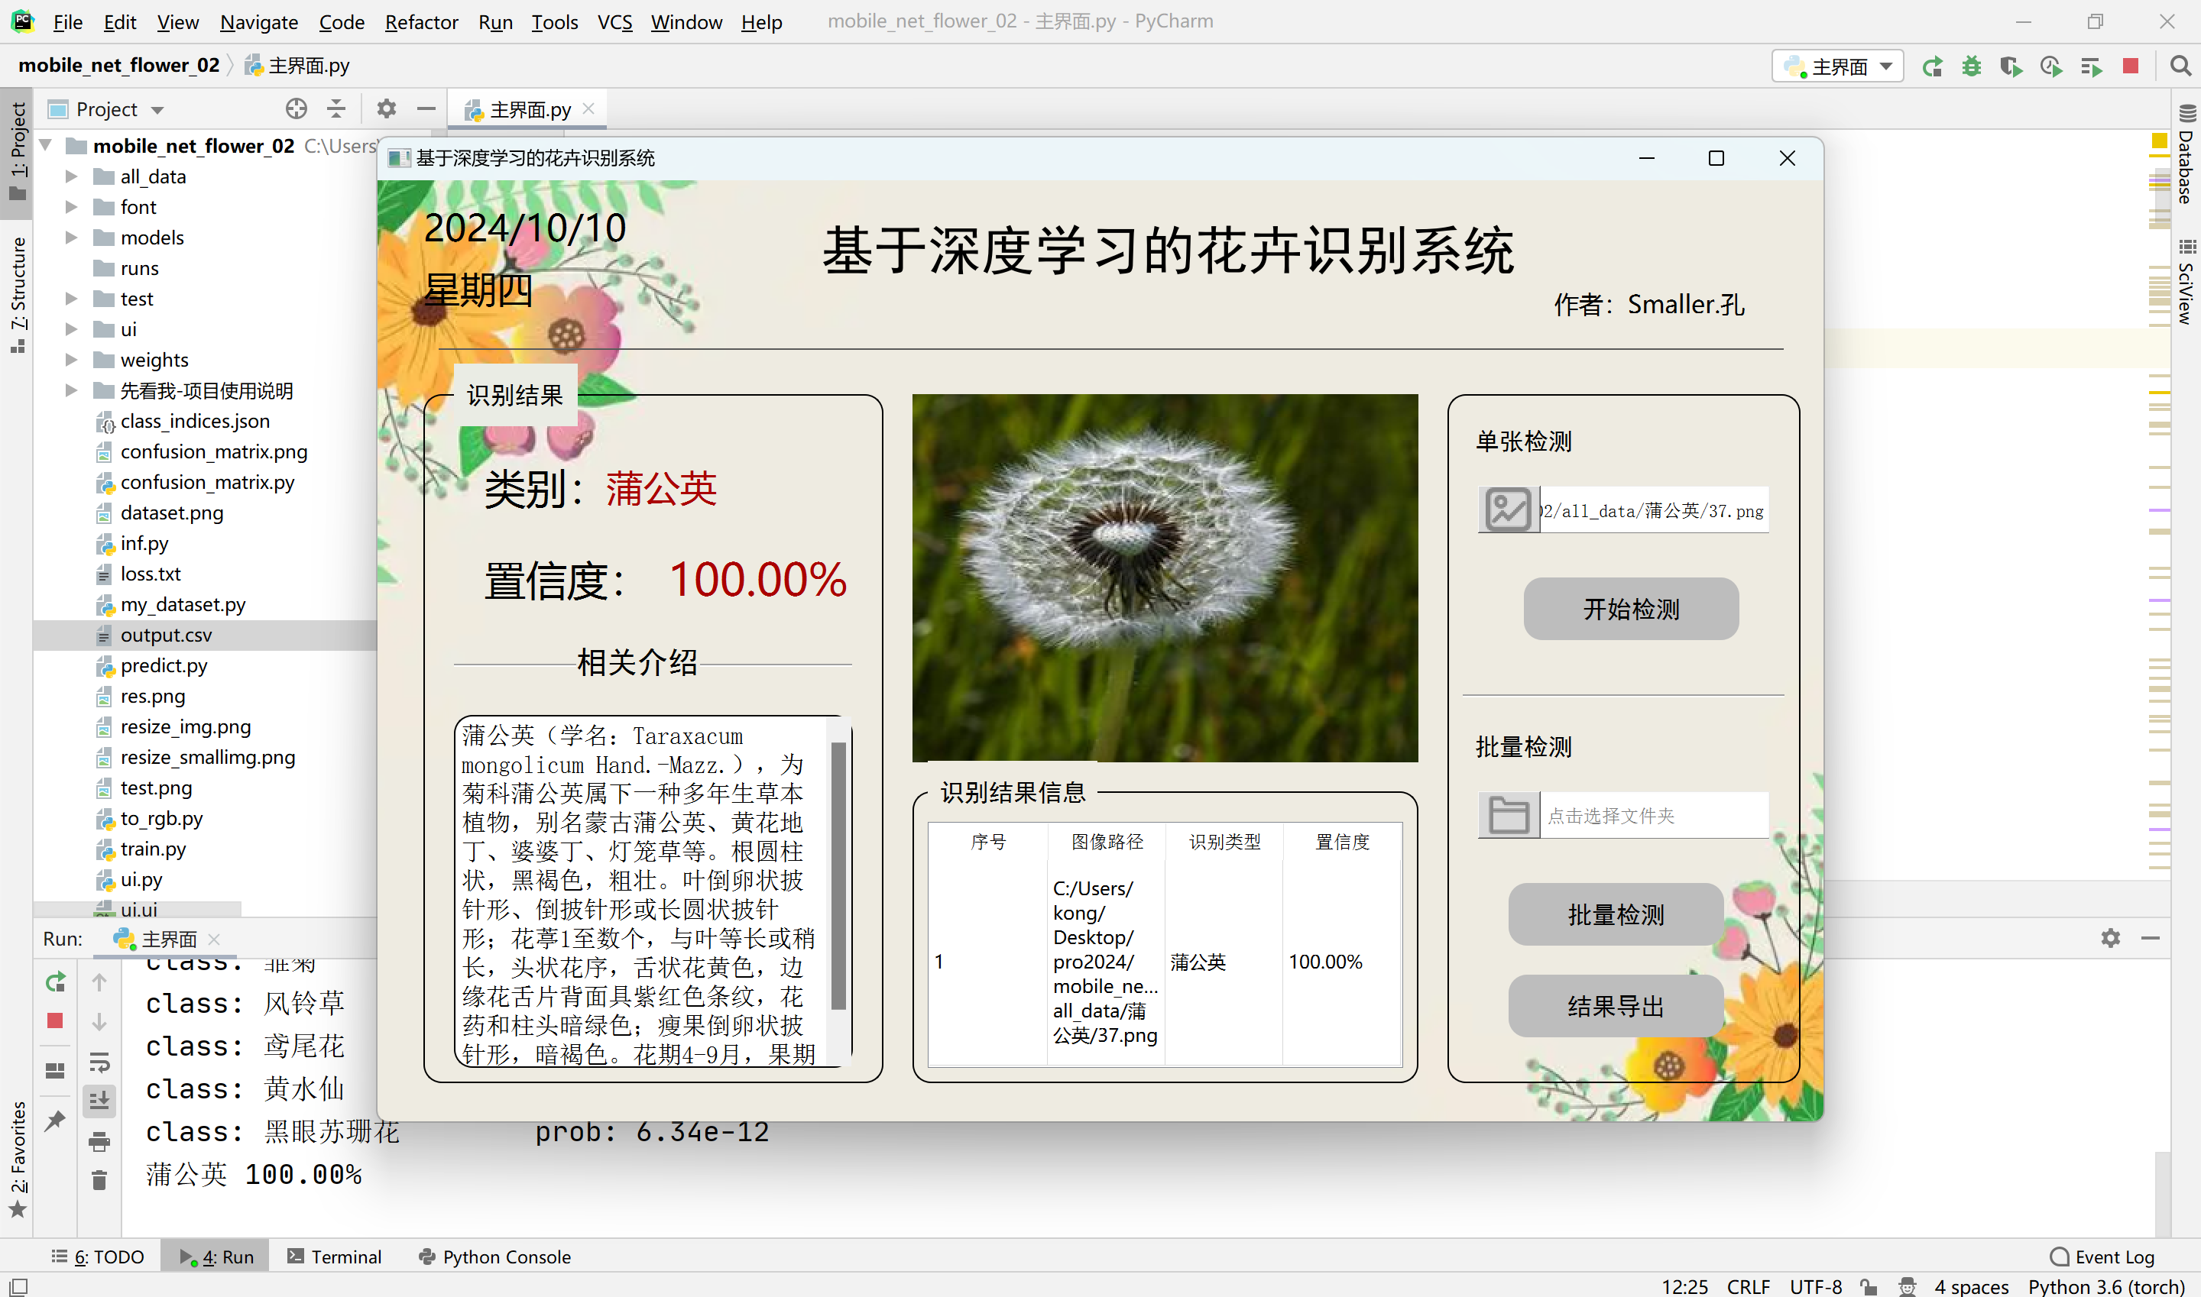2201x1297 pixels.
Task: Stop the running process with red square
Action: (x=2130, y=66)
